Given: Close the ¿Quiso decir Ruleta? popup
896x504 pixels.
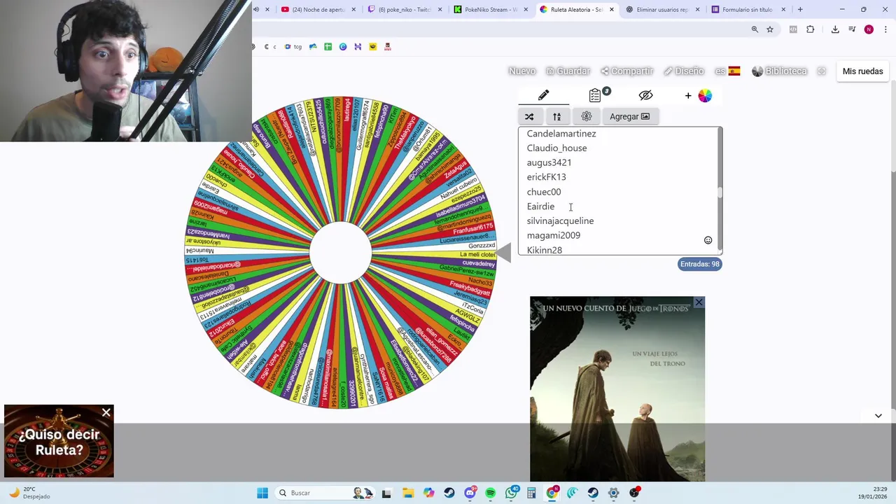Looking at the screenshot, I should tap(106, 412).
